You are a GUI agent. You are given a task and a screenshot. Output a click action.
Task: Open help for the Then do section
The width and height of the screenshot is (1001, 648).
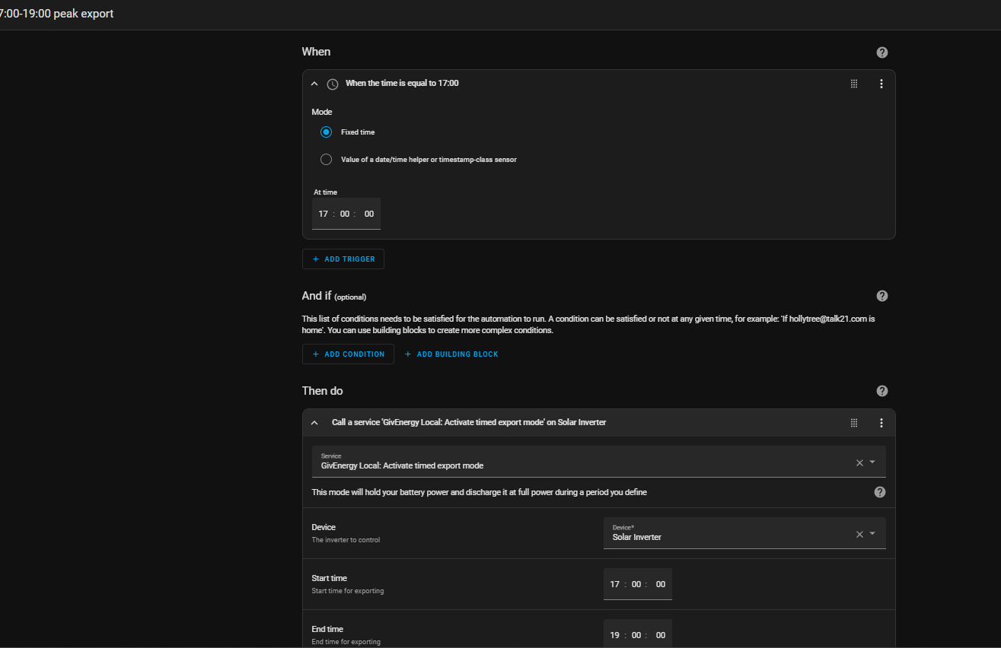tap(881, 391)
